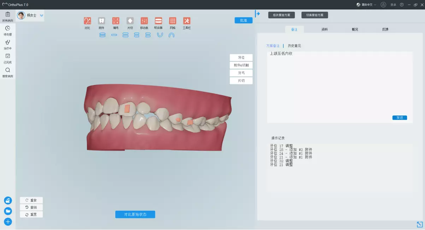Screen dimensions: 425x230
Task: Switch to the 历史意见 tab
Action: tap(294, 46)
